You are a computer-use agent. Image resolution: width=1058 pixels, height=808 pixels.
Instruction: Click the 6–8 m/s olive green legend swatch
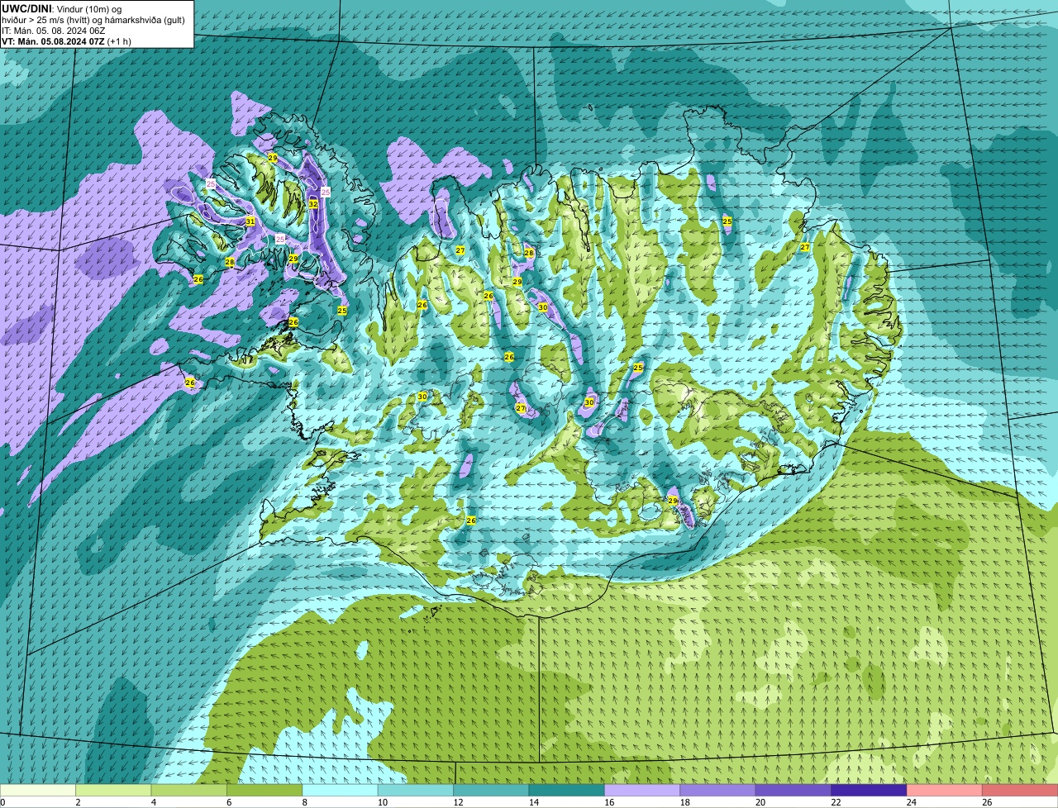265,790
